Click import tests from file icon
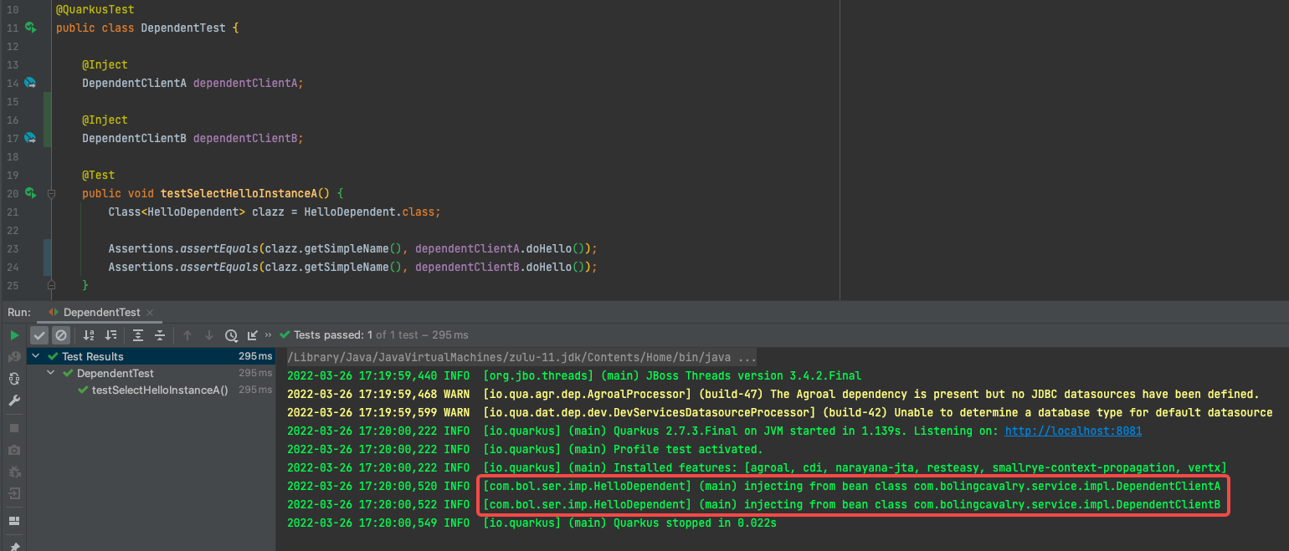Screen dimensions: 1289x551 pos(253,335)
